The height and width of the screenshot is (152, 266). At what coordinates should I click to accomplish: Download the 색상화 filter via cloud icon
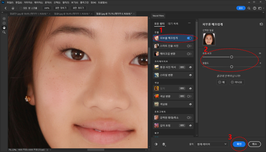[x=190, y=104]
